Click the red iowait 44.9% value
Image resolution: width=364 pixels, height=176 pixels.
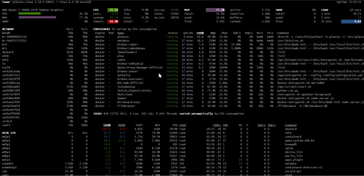(113, 21)
